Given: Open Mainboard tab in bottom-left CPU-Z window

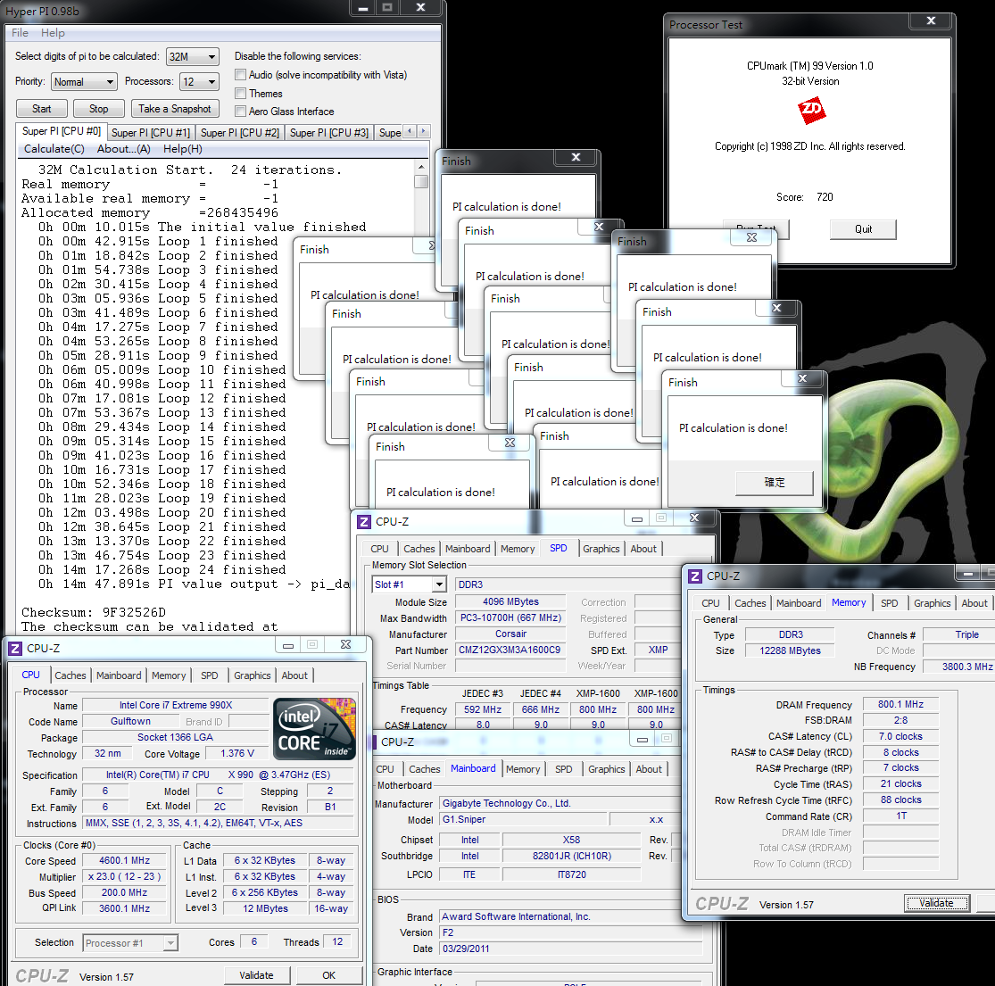Looking at the screenshot, I should 119,675.
